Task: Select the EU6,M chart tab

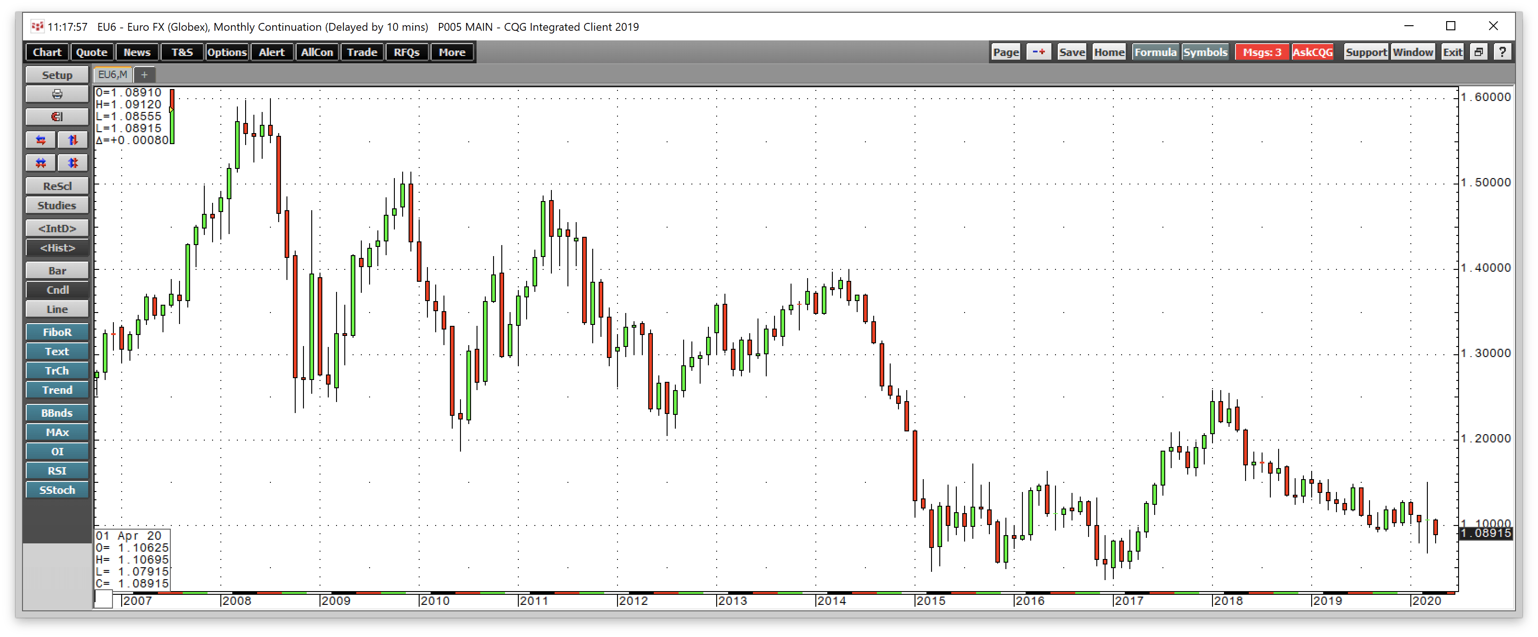Action: click(113, 75)
